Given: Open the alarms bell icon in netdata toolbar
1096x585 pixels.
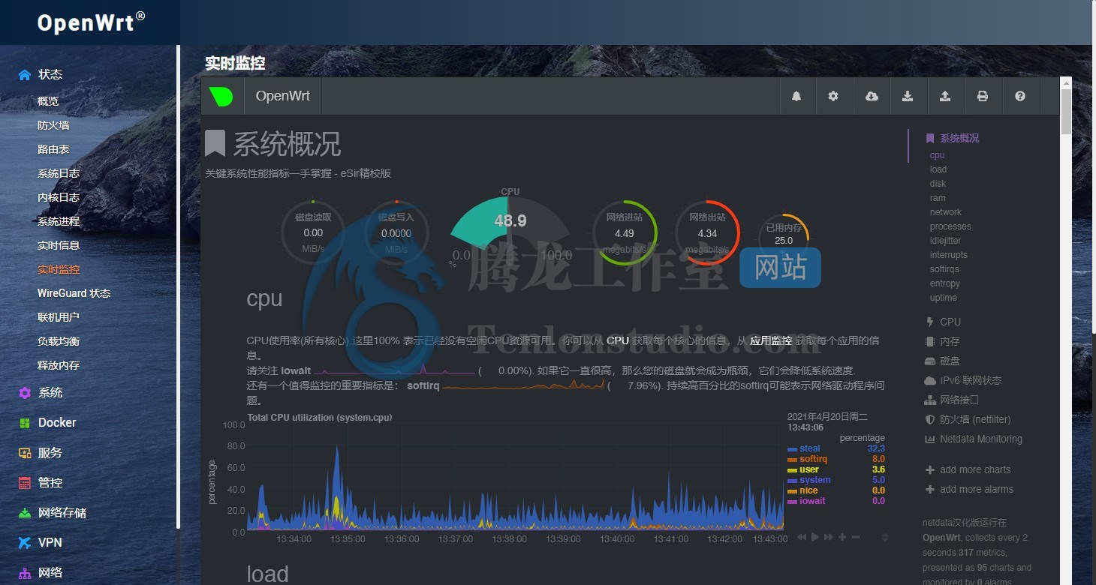Looking at the screenshot, I should click(x=796, y=96).
